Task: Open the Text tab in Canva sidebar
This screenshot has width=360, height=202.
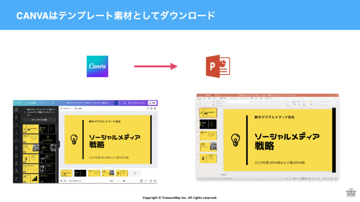Action: click(x=17, y=133)
